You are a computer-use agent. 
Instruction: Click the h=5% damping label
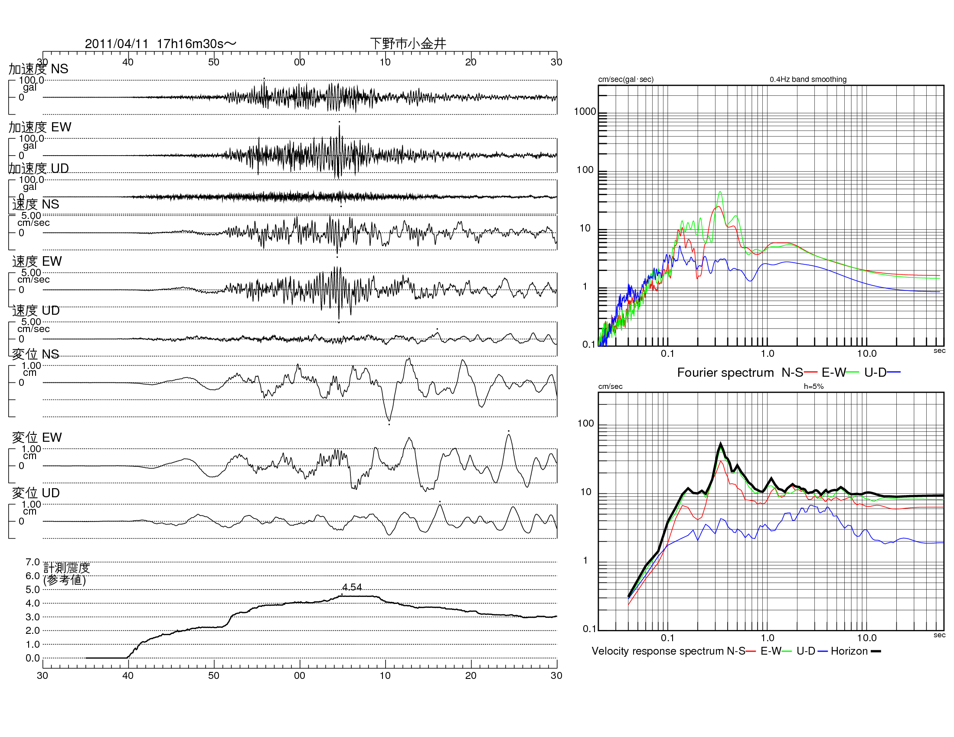[814, 386]
